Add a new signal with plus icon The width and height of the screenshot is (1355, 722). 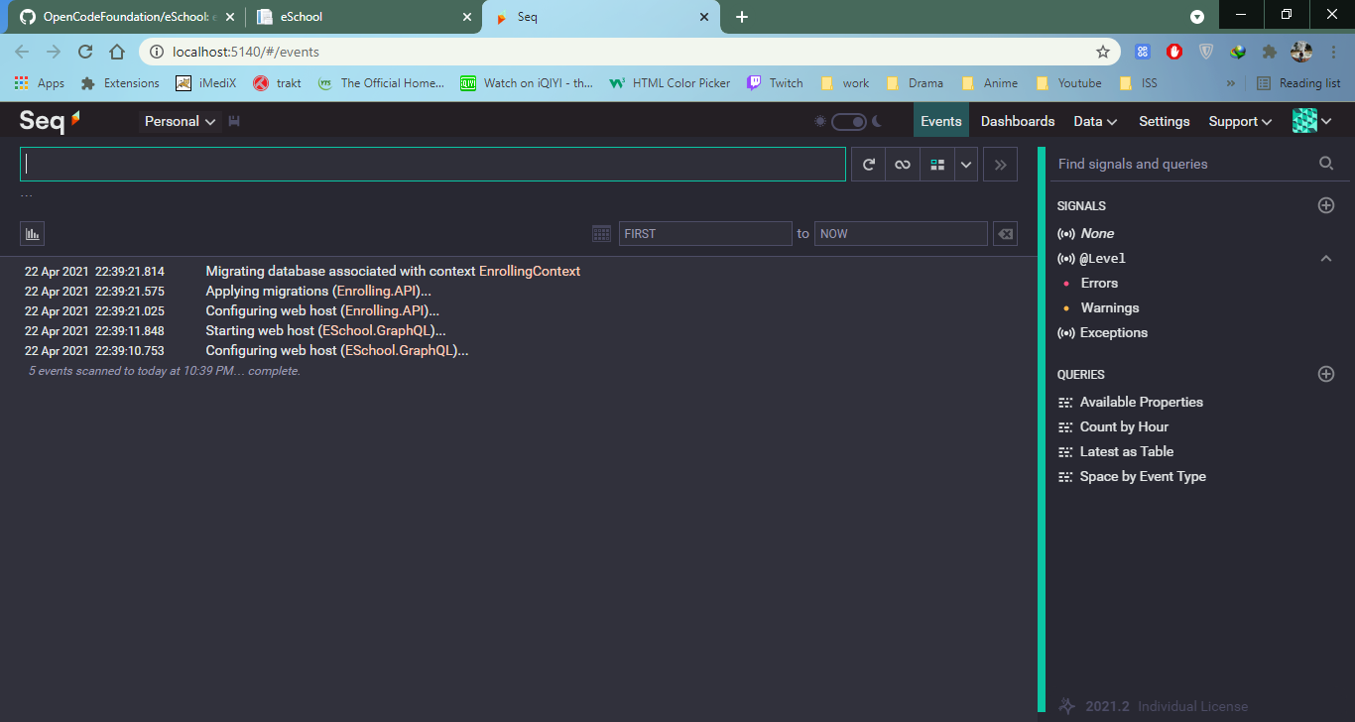(1326, 205)
